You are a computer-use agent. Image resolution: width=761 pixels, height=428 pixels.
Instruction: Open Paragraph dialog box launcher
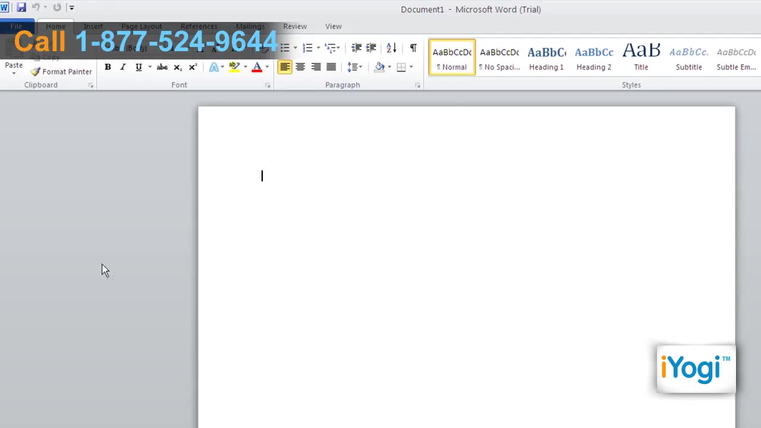click(417, 86)
